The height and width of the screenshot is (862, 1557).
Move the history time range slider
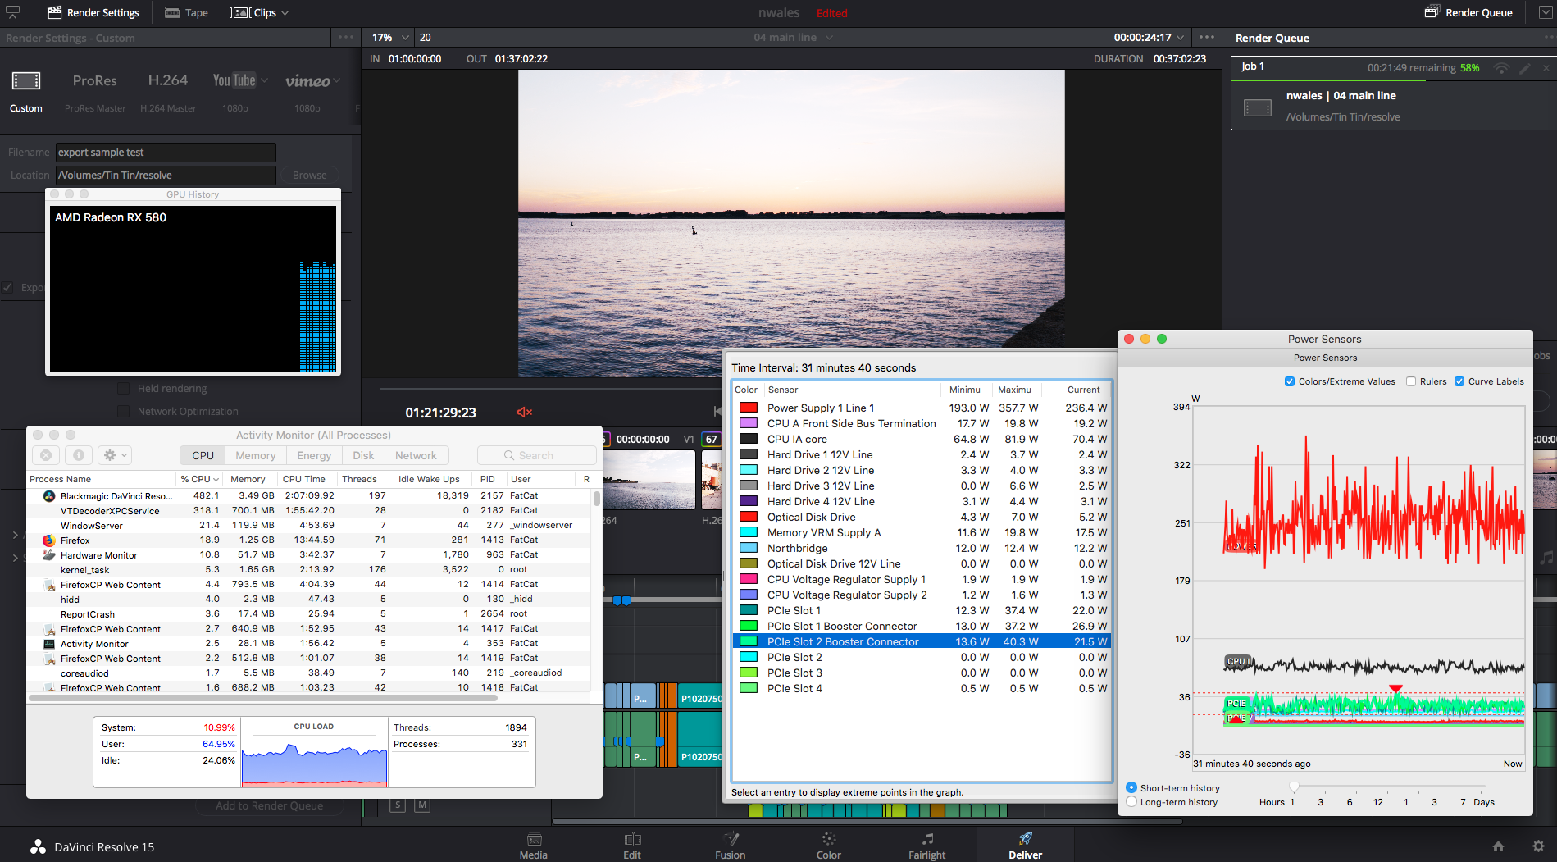[1294, 787]
